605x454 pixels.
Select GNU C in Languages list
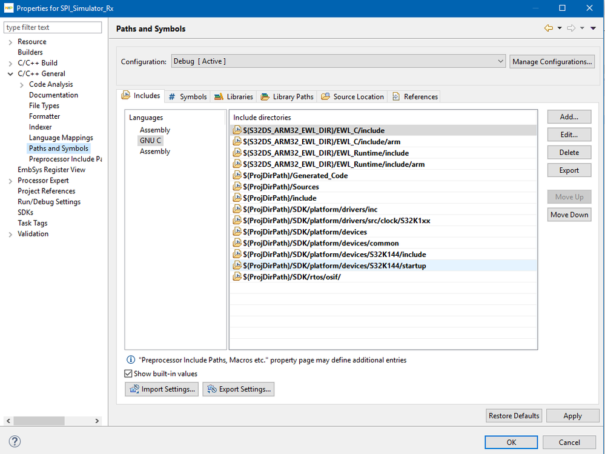[150, 141]
